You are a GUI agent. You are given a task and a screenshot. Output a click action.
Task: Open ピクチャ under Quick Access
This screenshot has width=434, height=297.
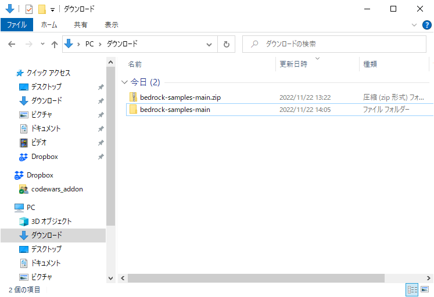coord(41,114)
